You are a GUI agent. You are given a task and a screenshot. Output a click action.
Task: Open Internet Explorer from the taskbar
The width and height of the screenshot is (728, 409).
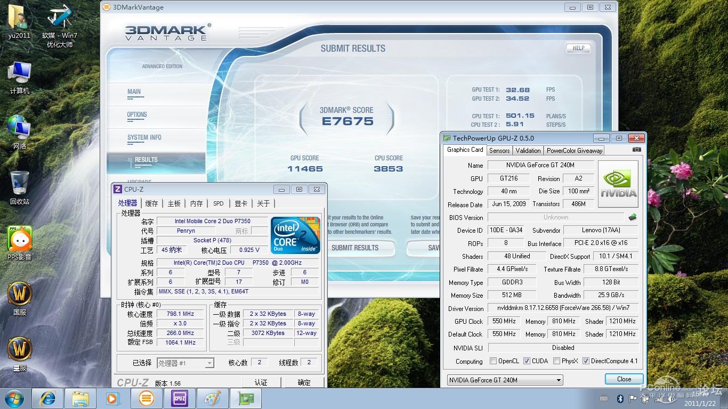47,398
